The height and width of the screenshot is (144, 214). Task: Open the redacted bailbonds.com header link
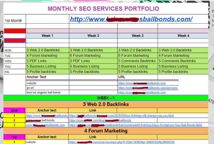click(x=131, y=19)
